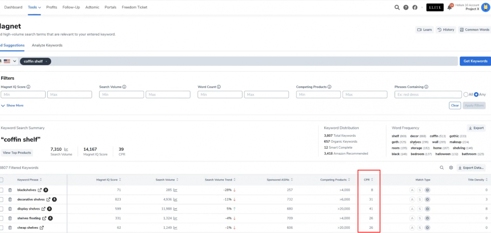Search within the filtered keywords table
This screenshot has height=233, width=491.
(x=442, y=168)
